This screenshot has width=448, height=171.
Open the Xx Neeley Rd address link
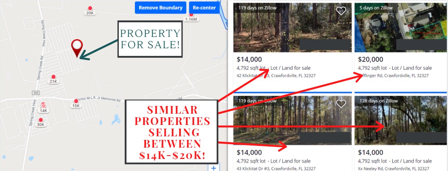tap(393, 169)
